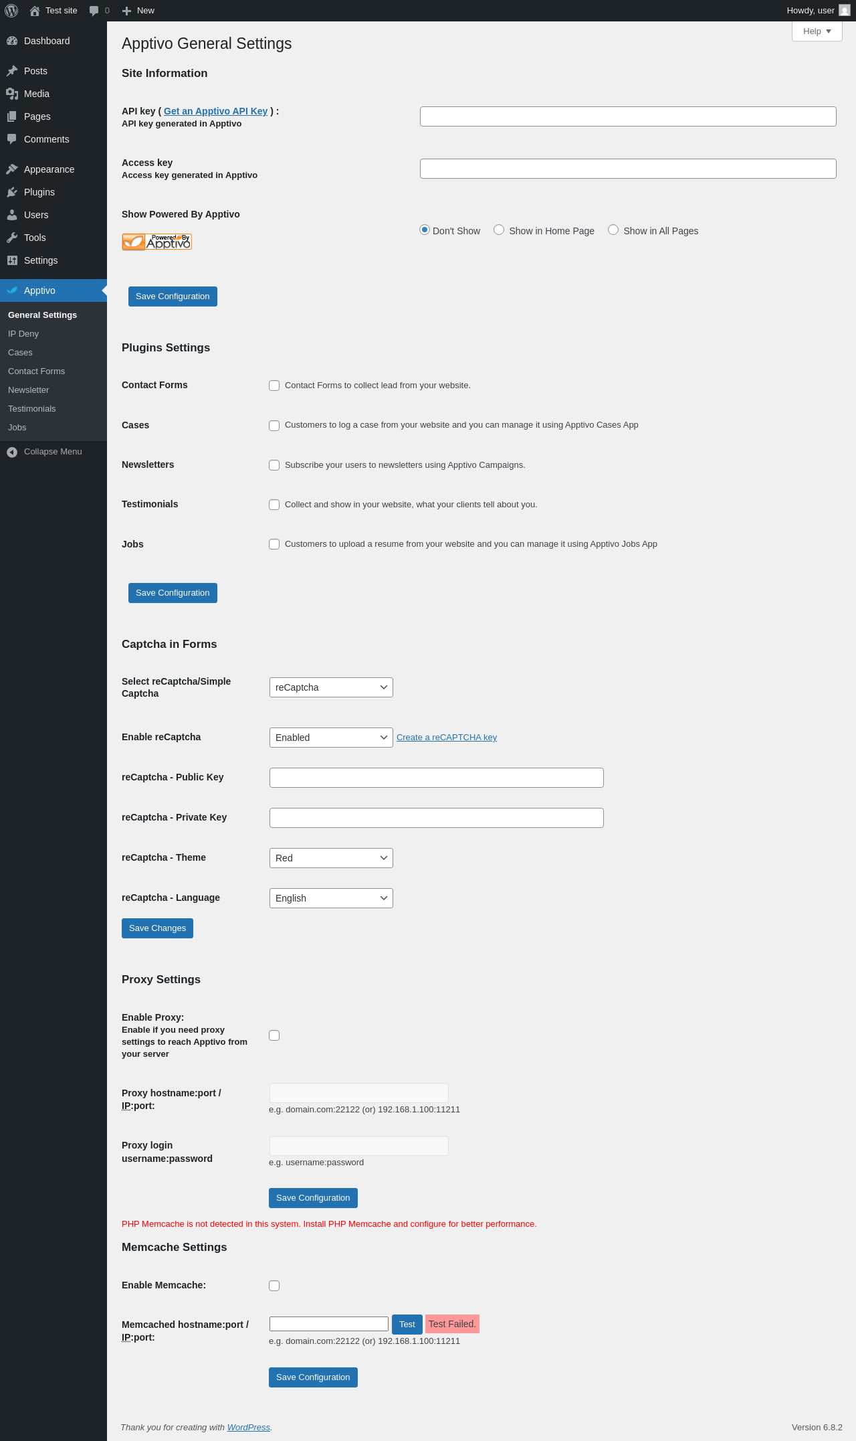
Task: Focus the API key input field
Action: [628, 116]
